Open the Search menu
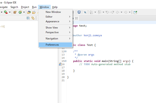The height and width of the screenshot is (103, 156). [x=14, y=7]
